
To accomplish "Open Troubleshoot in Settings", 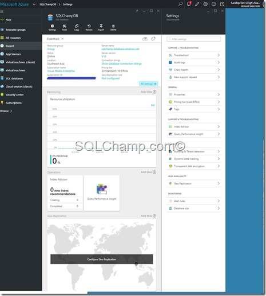I will [193, 55].
